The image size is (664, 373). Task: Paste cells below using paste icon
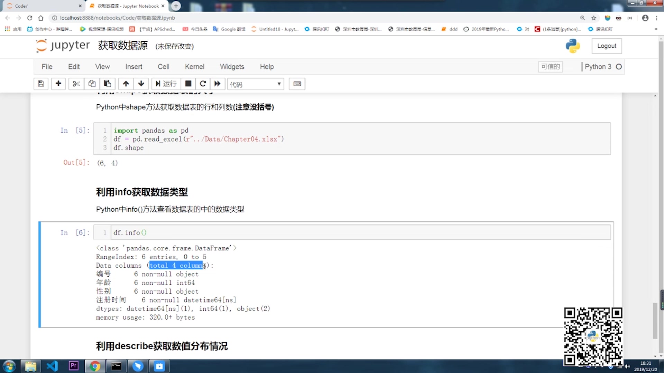coord(107,84)
